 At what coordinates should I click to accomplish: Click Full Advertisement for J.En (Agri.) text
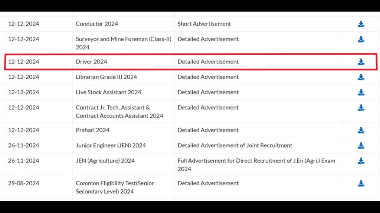pos(256,165)
